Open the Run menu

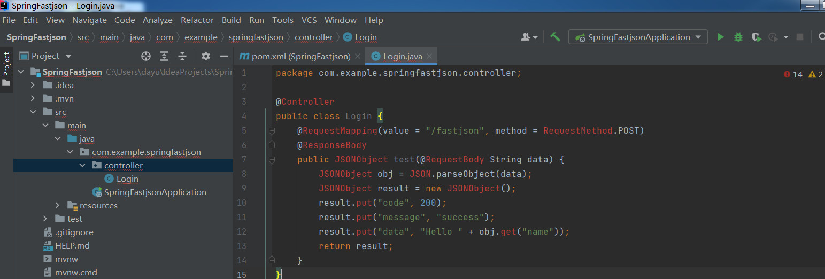pos(257,20)
